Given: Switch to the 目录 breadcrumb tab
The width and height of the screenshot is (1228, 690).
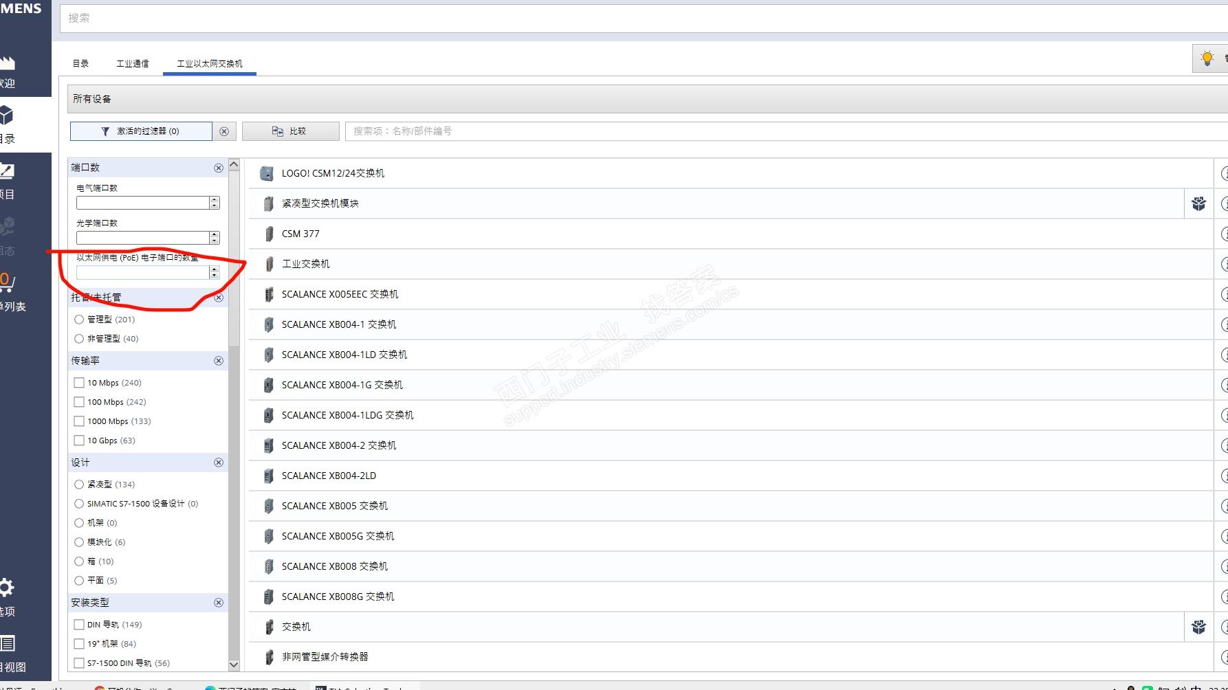Looking at the screenshot, I should pyautogui.click(x=81, y=63).
